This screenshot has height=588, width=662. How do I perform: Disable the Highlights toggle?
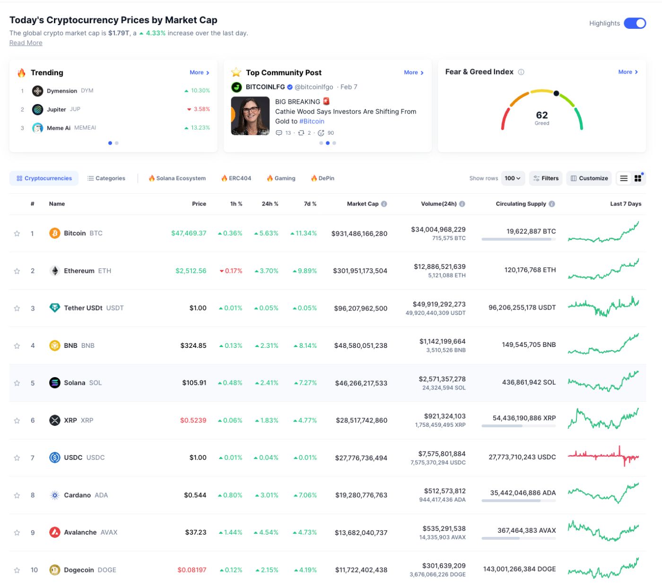pos(635,23)
